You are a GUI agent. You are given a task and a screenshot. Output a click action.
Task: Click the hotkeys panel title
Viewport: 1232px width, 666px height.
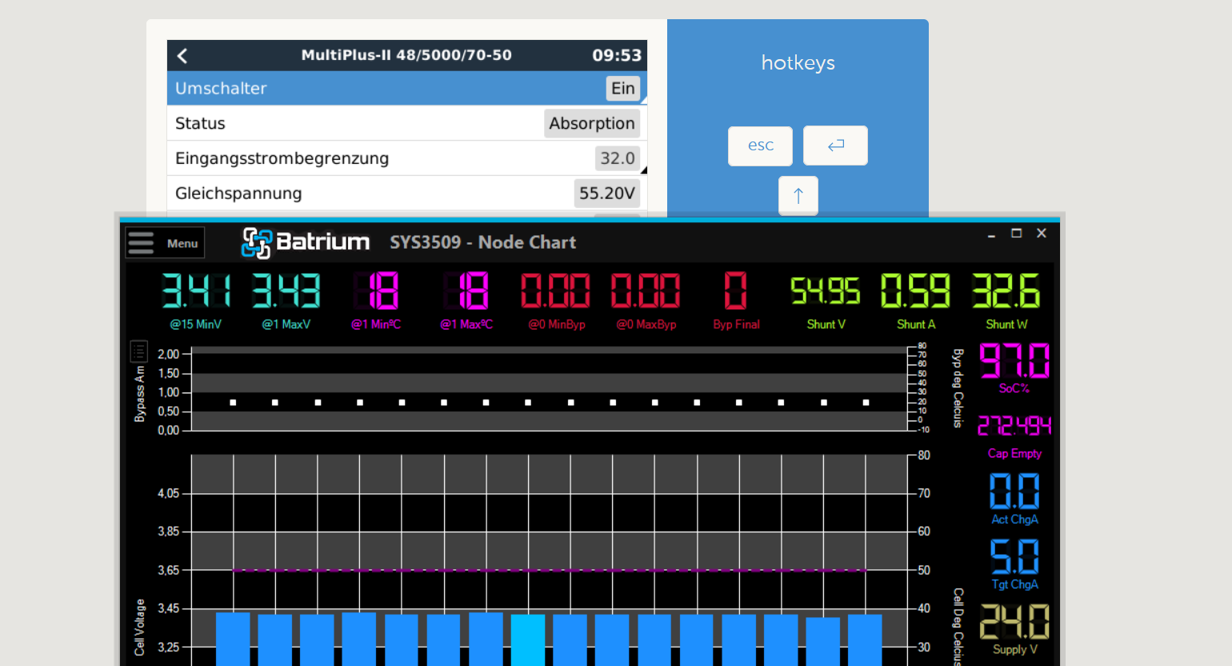click(798, 63)
